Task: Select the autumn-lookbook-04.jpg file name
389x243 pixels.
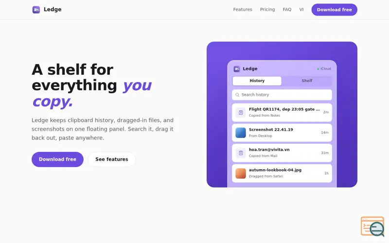Action: (x=275, y=170)
